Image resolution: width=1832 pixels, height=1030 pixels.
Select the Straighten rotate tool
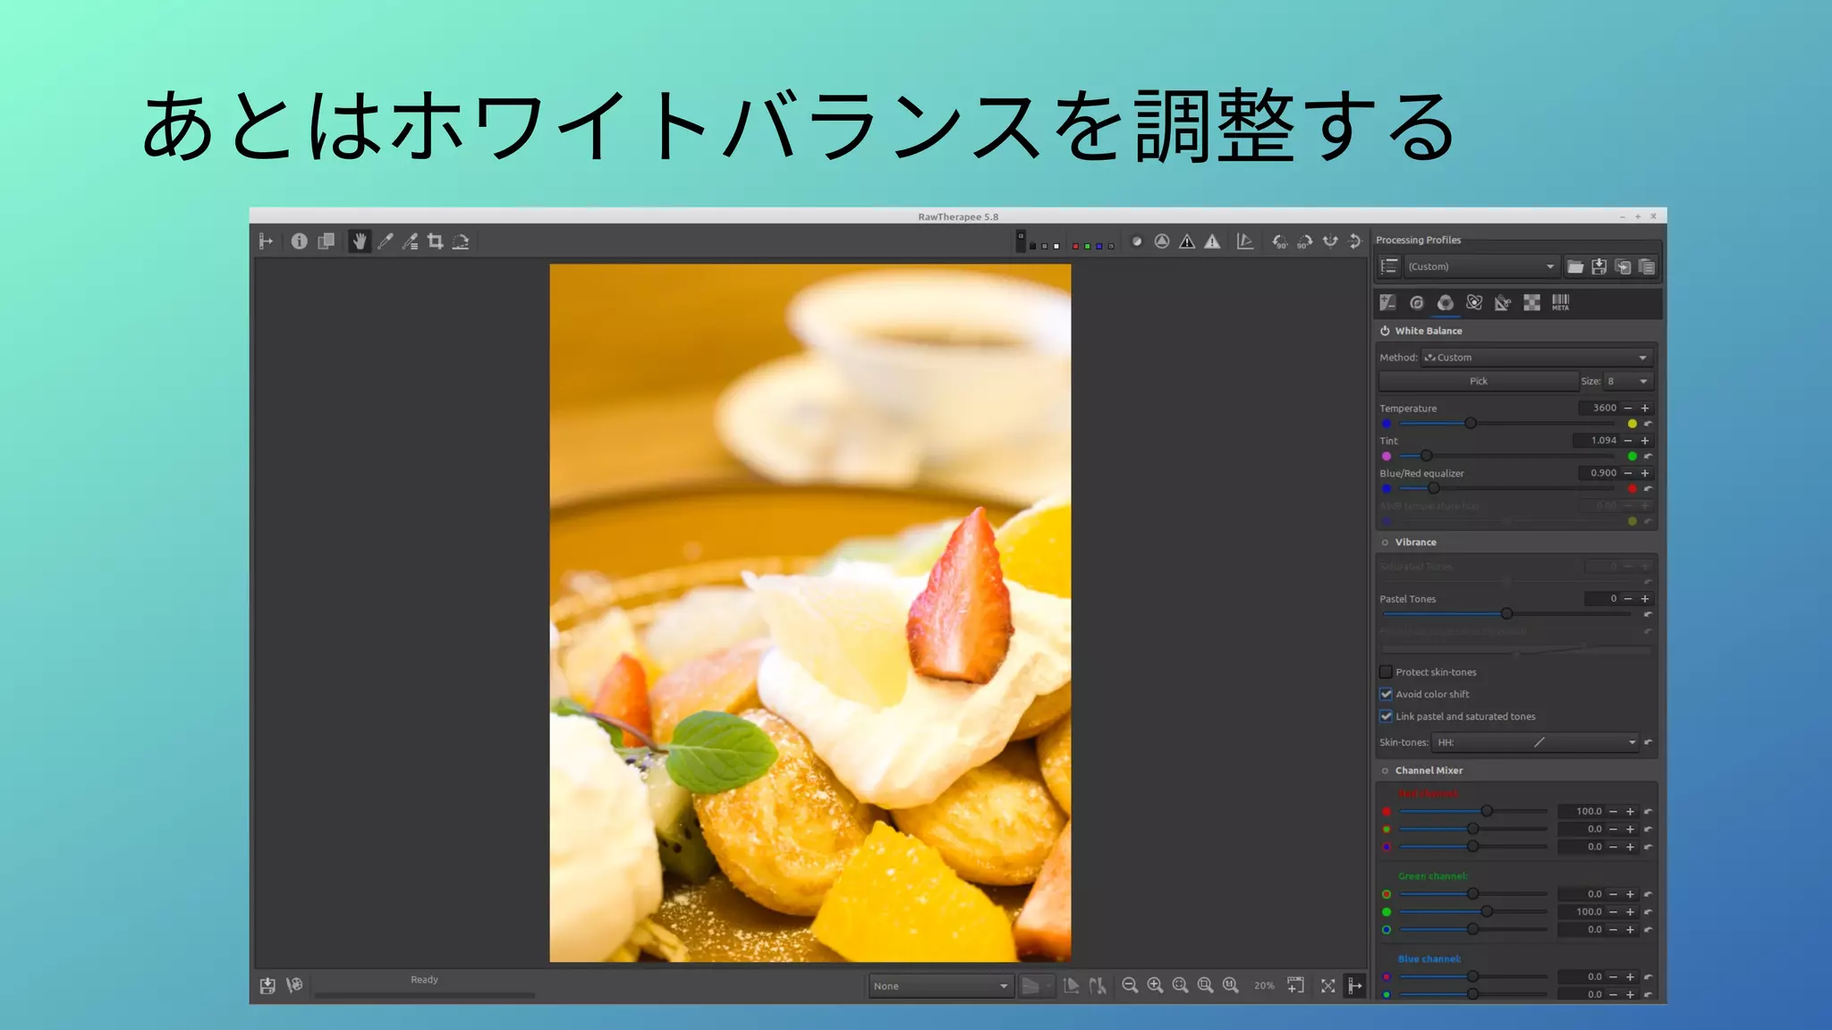point(461,241)
